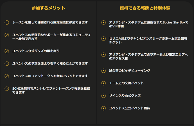Click check icon beside シーズンを通して開催される限定投票

[7, 23]
